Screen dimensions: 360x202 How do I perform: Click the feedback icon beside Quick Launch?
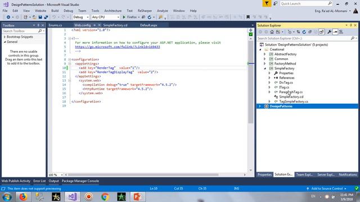(x=275, y=3)
